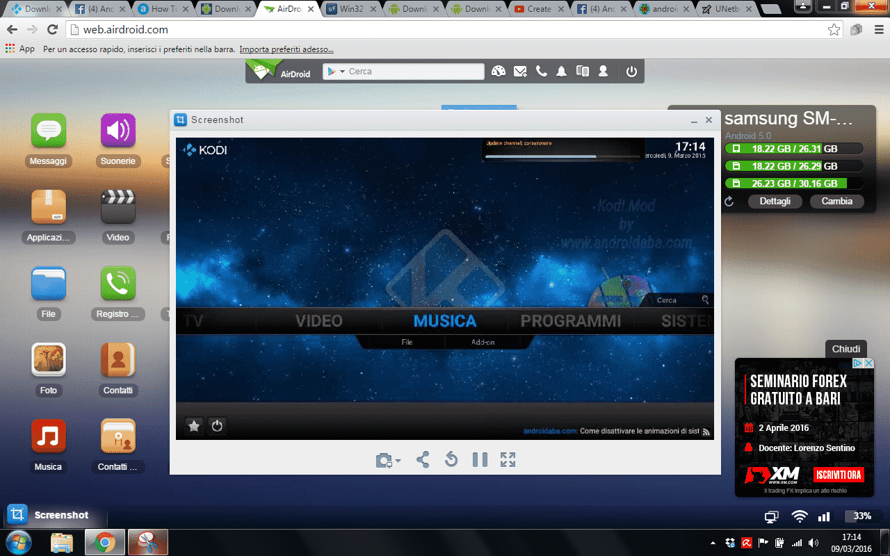Open the Windows Start menu

tap(19, 541)
